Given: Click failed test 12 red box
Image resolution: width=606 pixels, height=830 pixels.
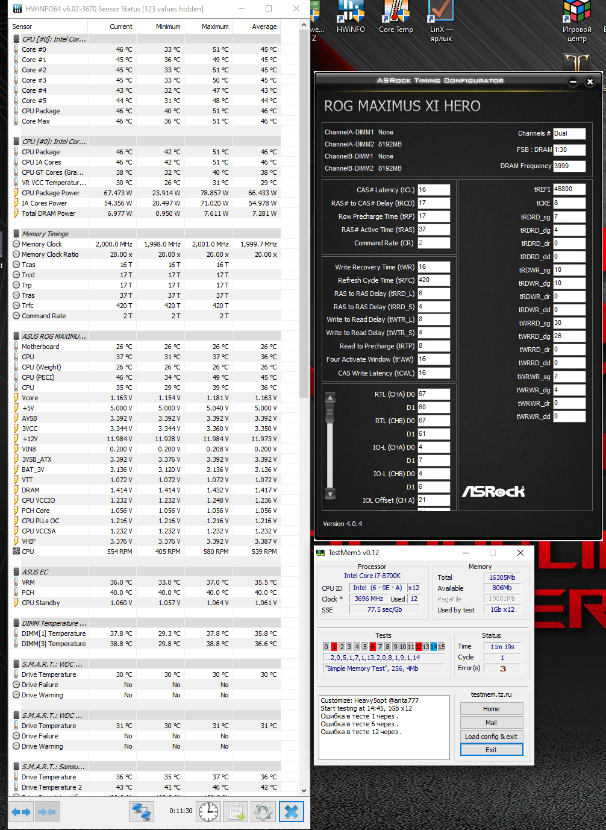Looking at the screenshot, I should click(418, 647).
